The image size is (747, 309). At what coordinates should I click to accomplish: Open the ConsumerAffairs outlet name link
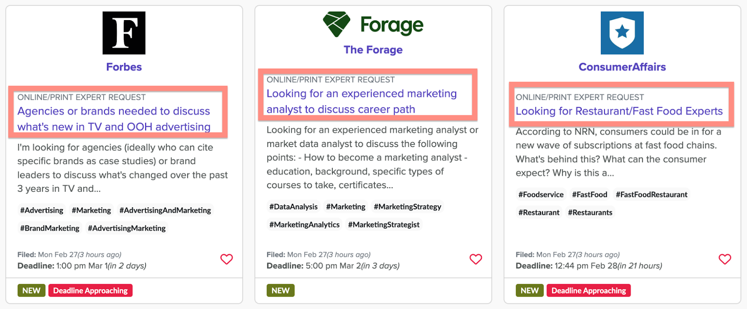[622, 67]
